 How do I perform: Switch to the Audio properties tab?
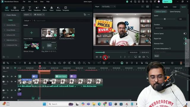click(166, 7)
